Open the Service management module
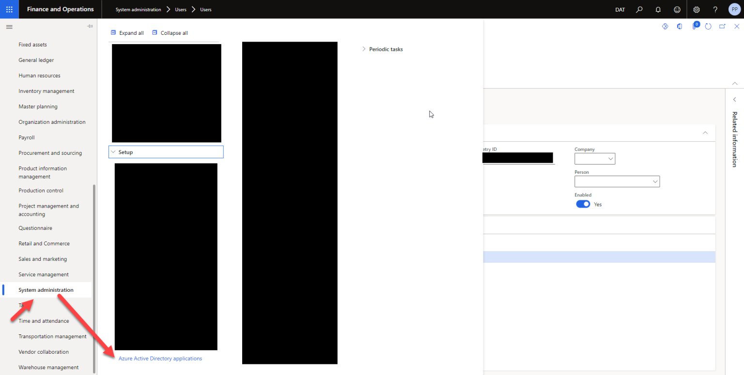744x375 pixels. click(44, 274)
